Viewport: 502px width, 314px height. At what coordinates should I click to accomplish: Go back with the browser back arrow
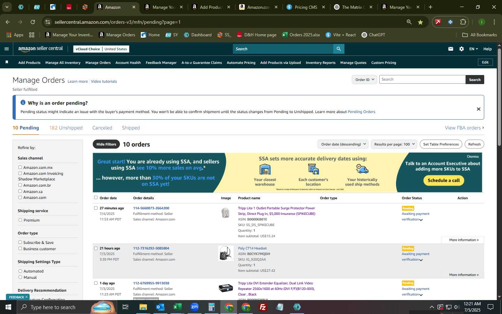[8, 22]
